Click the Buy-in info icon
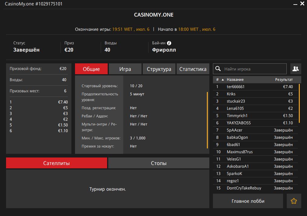 [x=169, y=43]
